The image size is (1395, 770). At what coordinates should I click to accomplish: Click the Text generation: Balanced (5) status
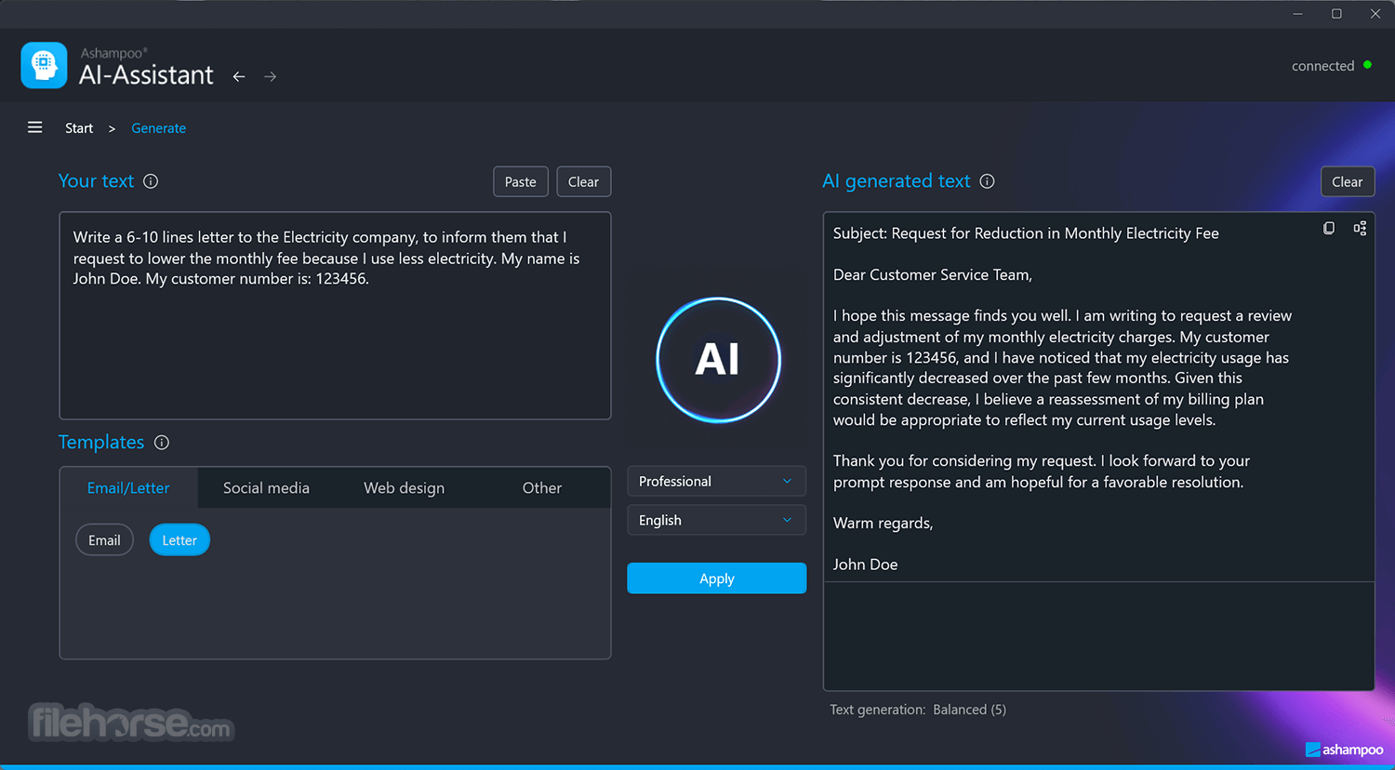[918, 710]
